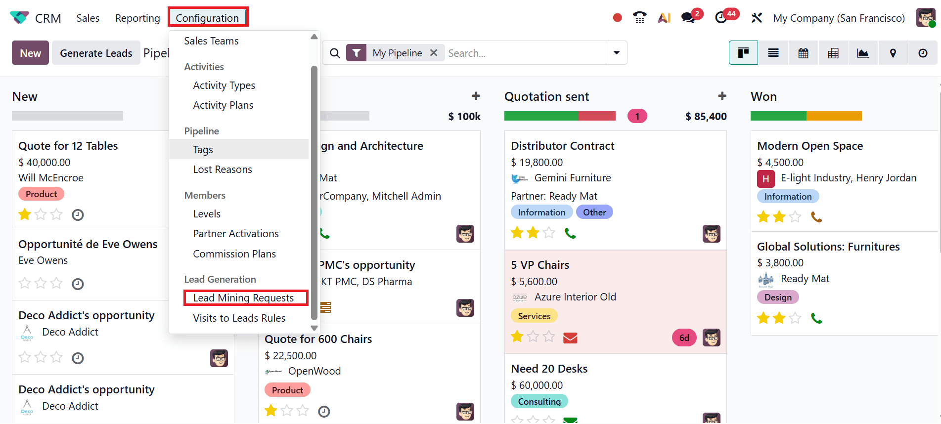
Task: Switch to the Pivot view
Action: (833, 52)
